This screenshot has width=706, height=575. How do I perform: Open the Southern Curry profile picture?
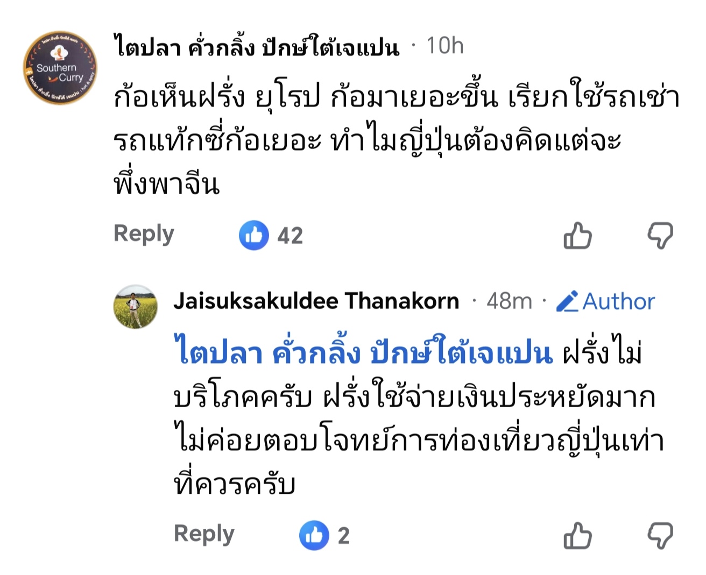click(60, 68)
